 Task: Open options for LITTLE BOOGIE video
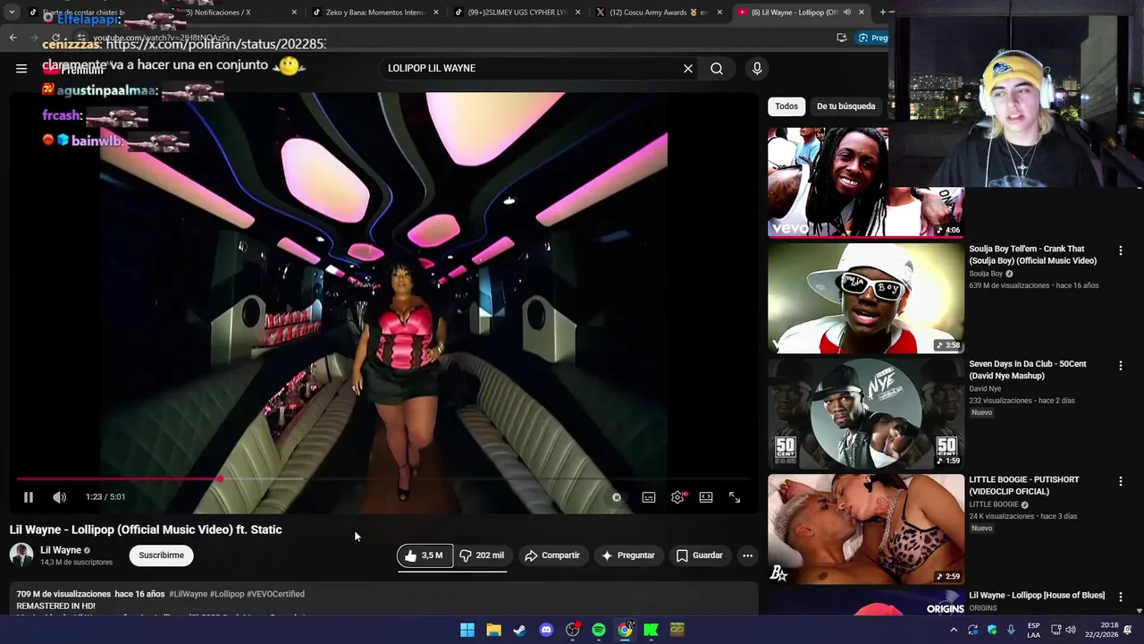1120,481
